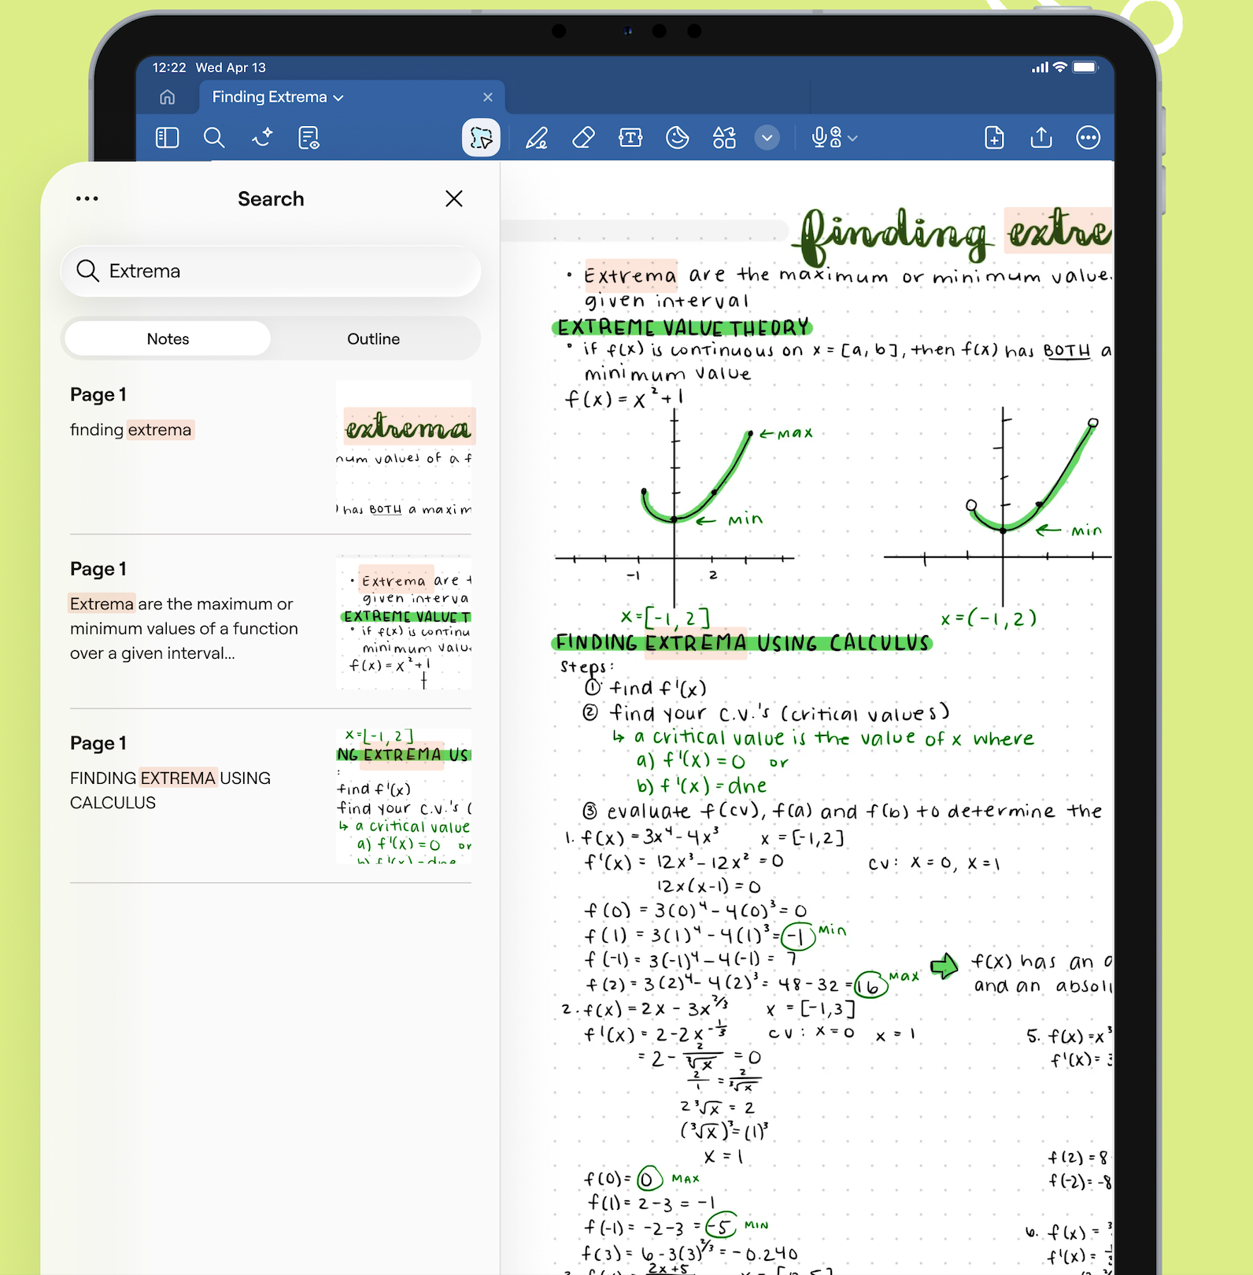Open the home screen icon

167,97
